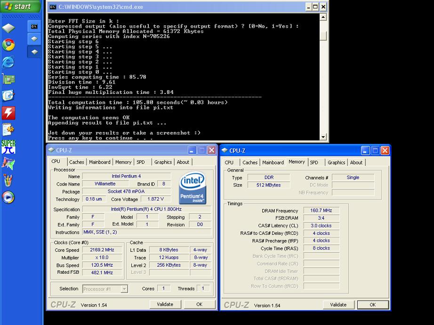Screen dimensions: 434x325
Task: Click the Bus Speed 120.5 MHz value
Action: pyautogui.click(x=102, y=265)
